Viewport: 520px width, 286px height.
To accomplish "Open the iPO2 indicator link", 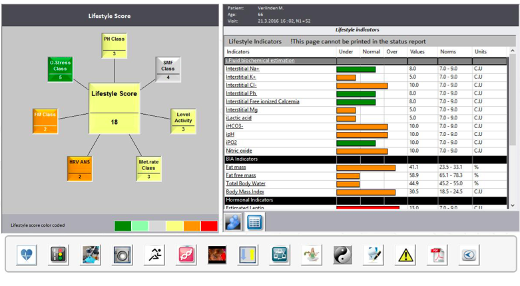I will coord(231,143).
